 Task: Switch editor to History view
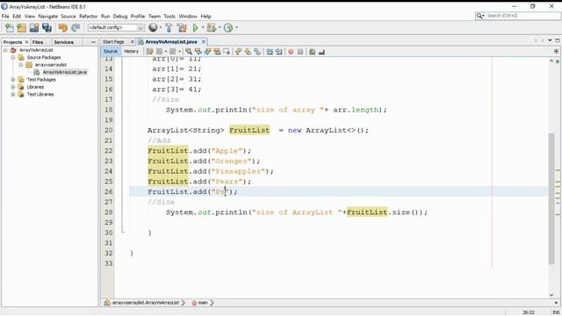pyautogui.click(x=131, y=51)
